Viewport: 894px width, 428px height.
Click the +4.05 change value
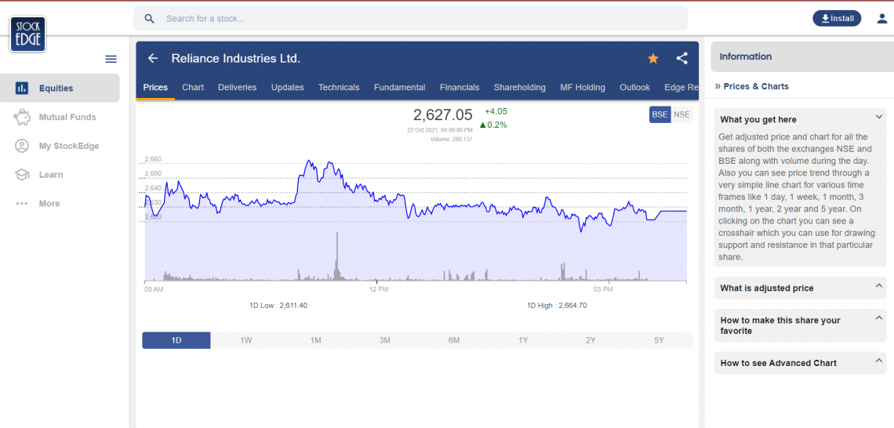[x=496, y=111]
